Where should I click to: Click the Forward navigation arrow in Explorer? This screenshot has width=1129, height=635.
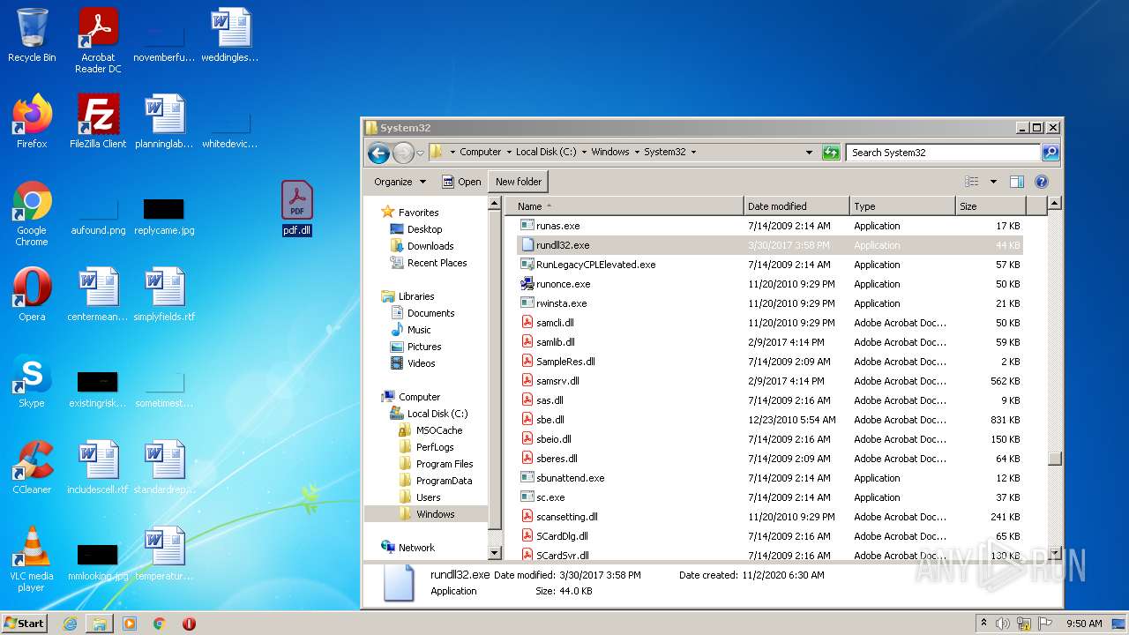(403, 153)
